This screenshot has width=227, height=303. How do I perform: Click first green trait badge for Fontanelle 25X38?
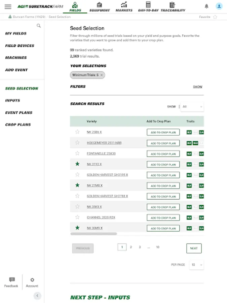pos(189,154)
